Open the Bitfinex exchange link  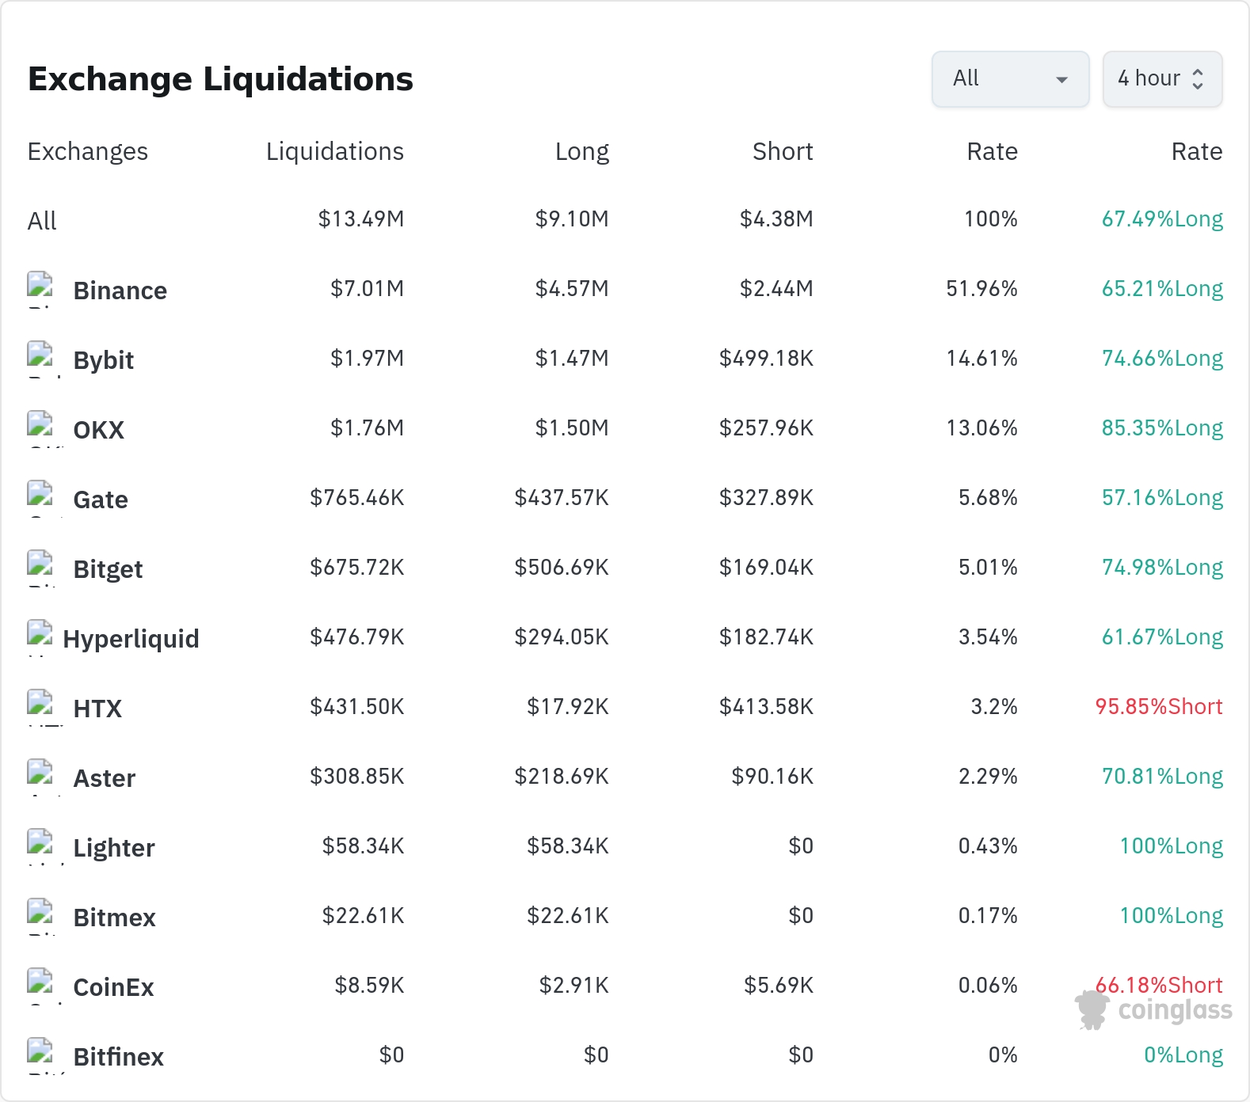pyautogui.click(x=118, y=1057)
